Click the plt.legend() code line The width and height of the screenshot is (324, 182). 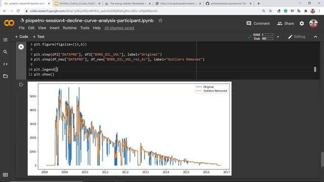click(46, 70)
